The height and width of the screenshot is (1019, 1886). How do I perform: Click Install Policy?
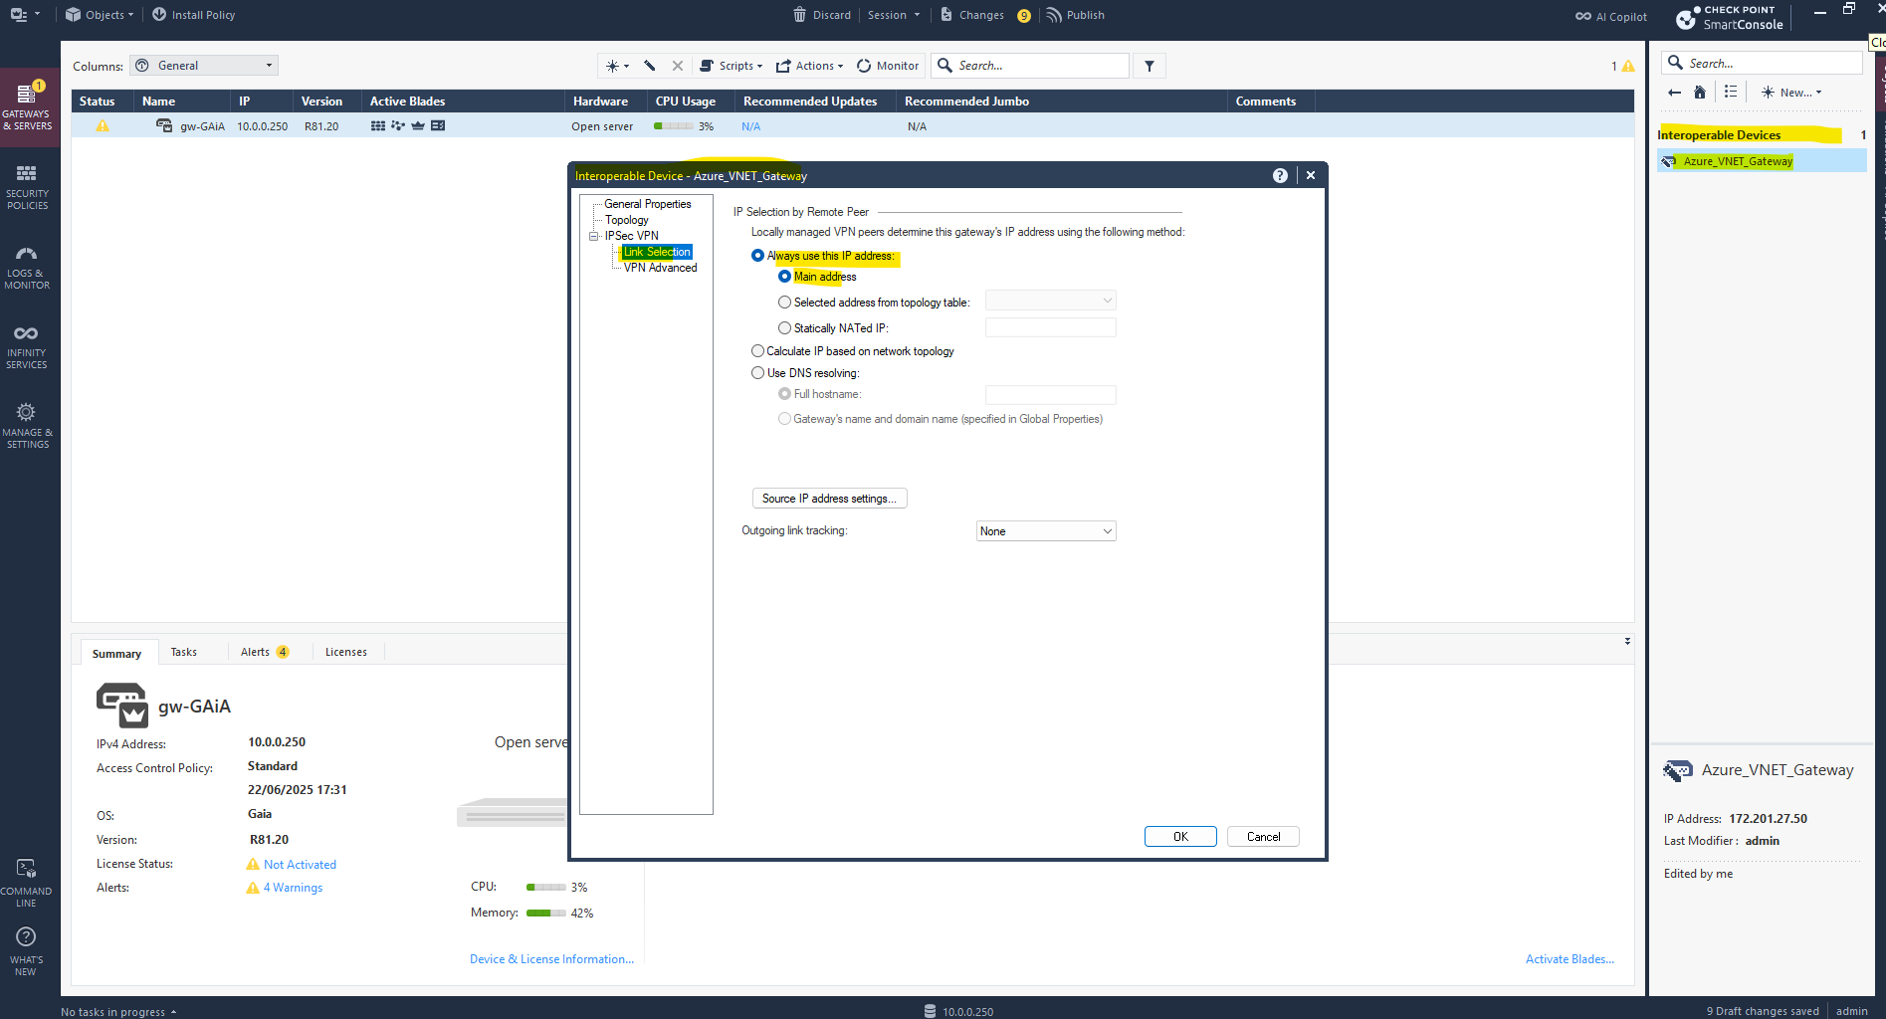193,15
